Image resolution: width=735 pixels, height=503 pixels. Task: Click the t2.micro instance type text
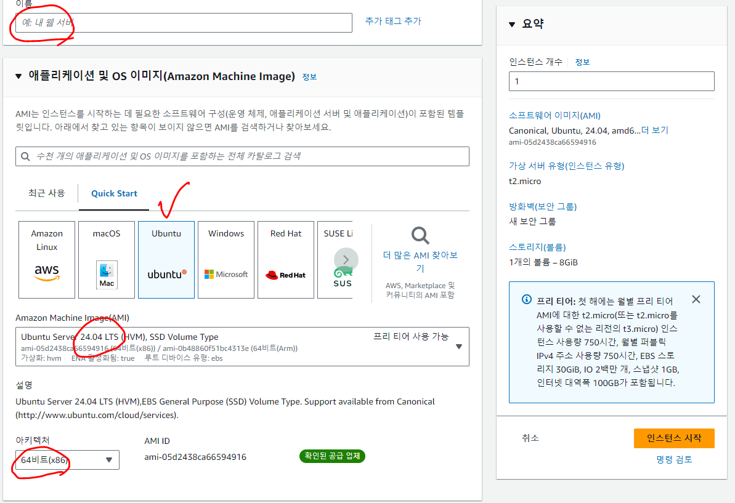525,181
